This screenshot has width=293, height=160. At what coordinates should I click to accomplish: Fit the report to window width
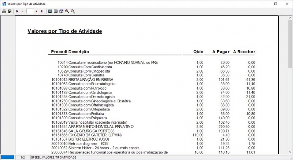[x=61, y=11]
